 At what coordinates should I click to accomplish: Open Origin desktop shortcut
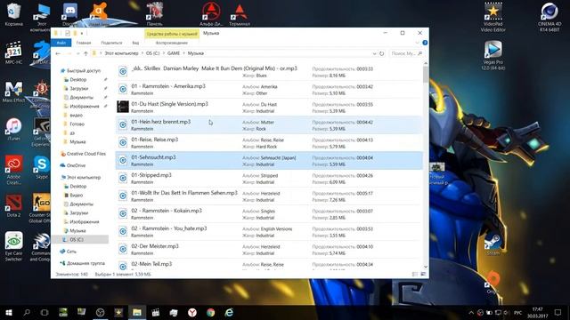pyautogui.click(x=493, y=283)
